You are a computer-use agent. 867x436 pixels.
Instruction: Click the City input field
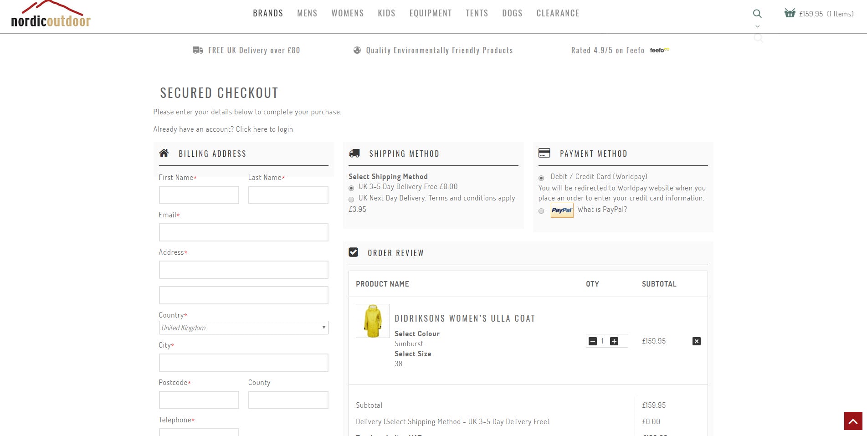point(243,363)
